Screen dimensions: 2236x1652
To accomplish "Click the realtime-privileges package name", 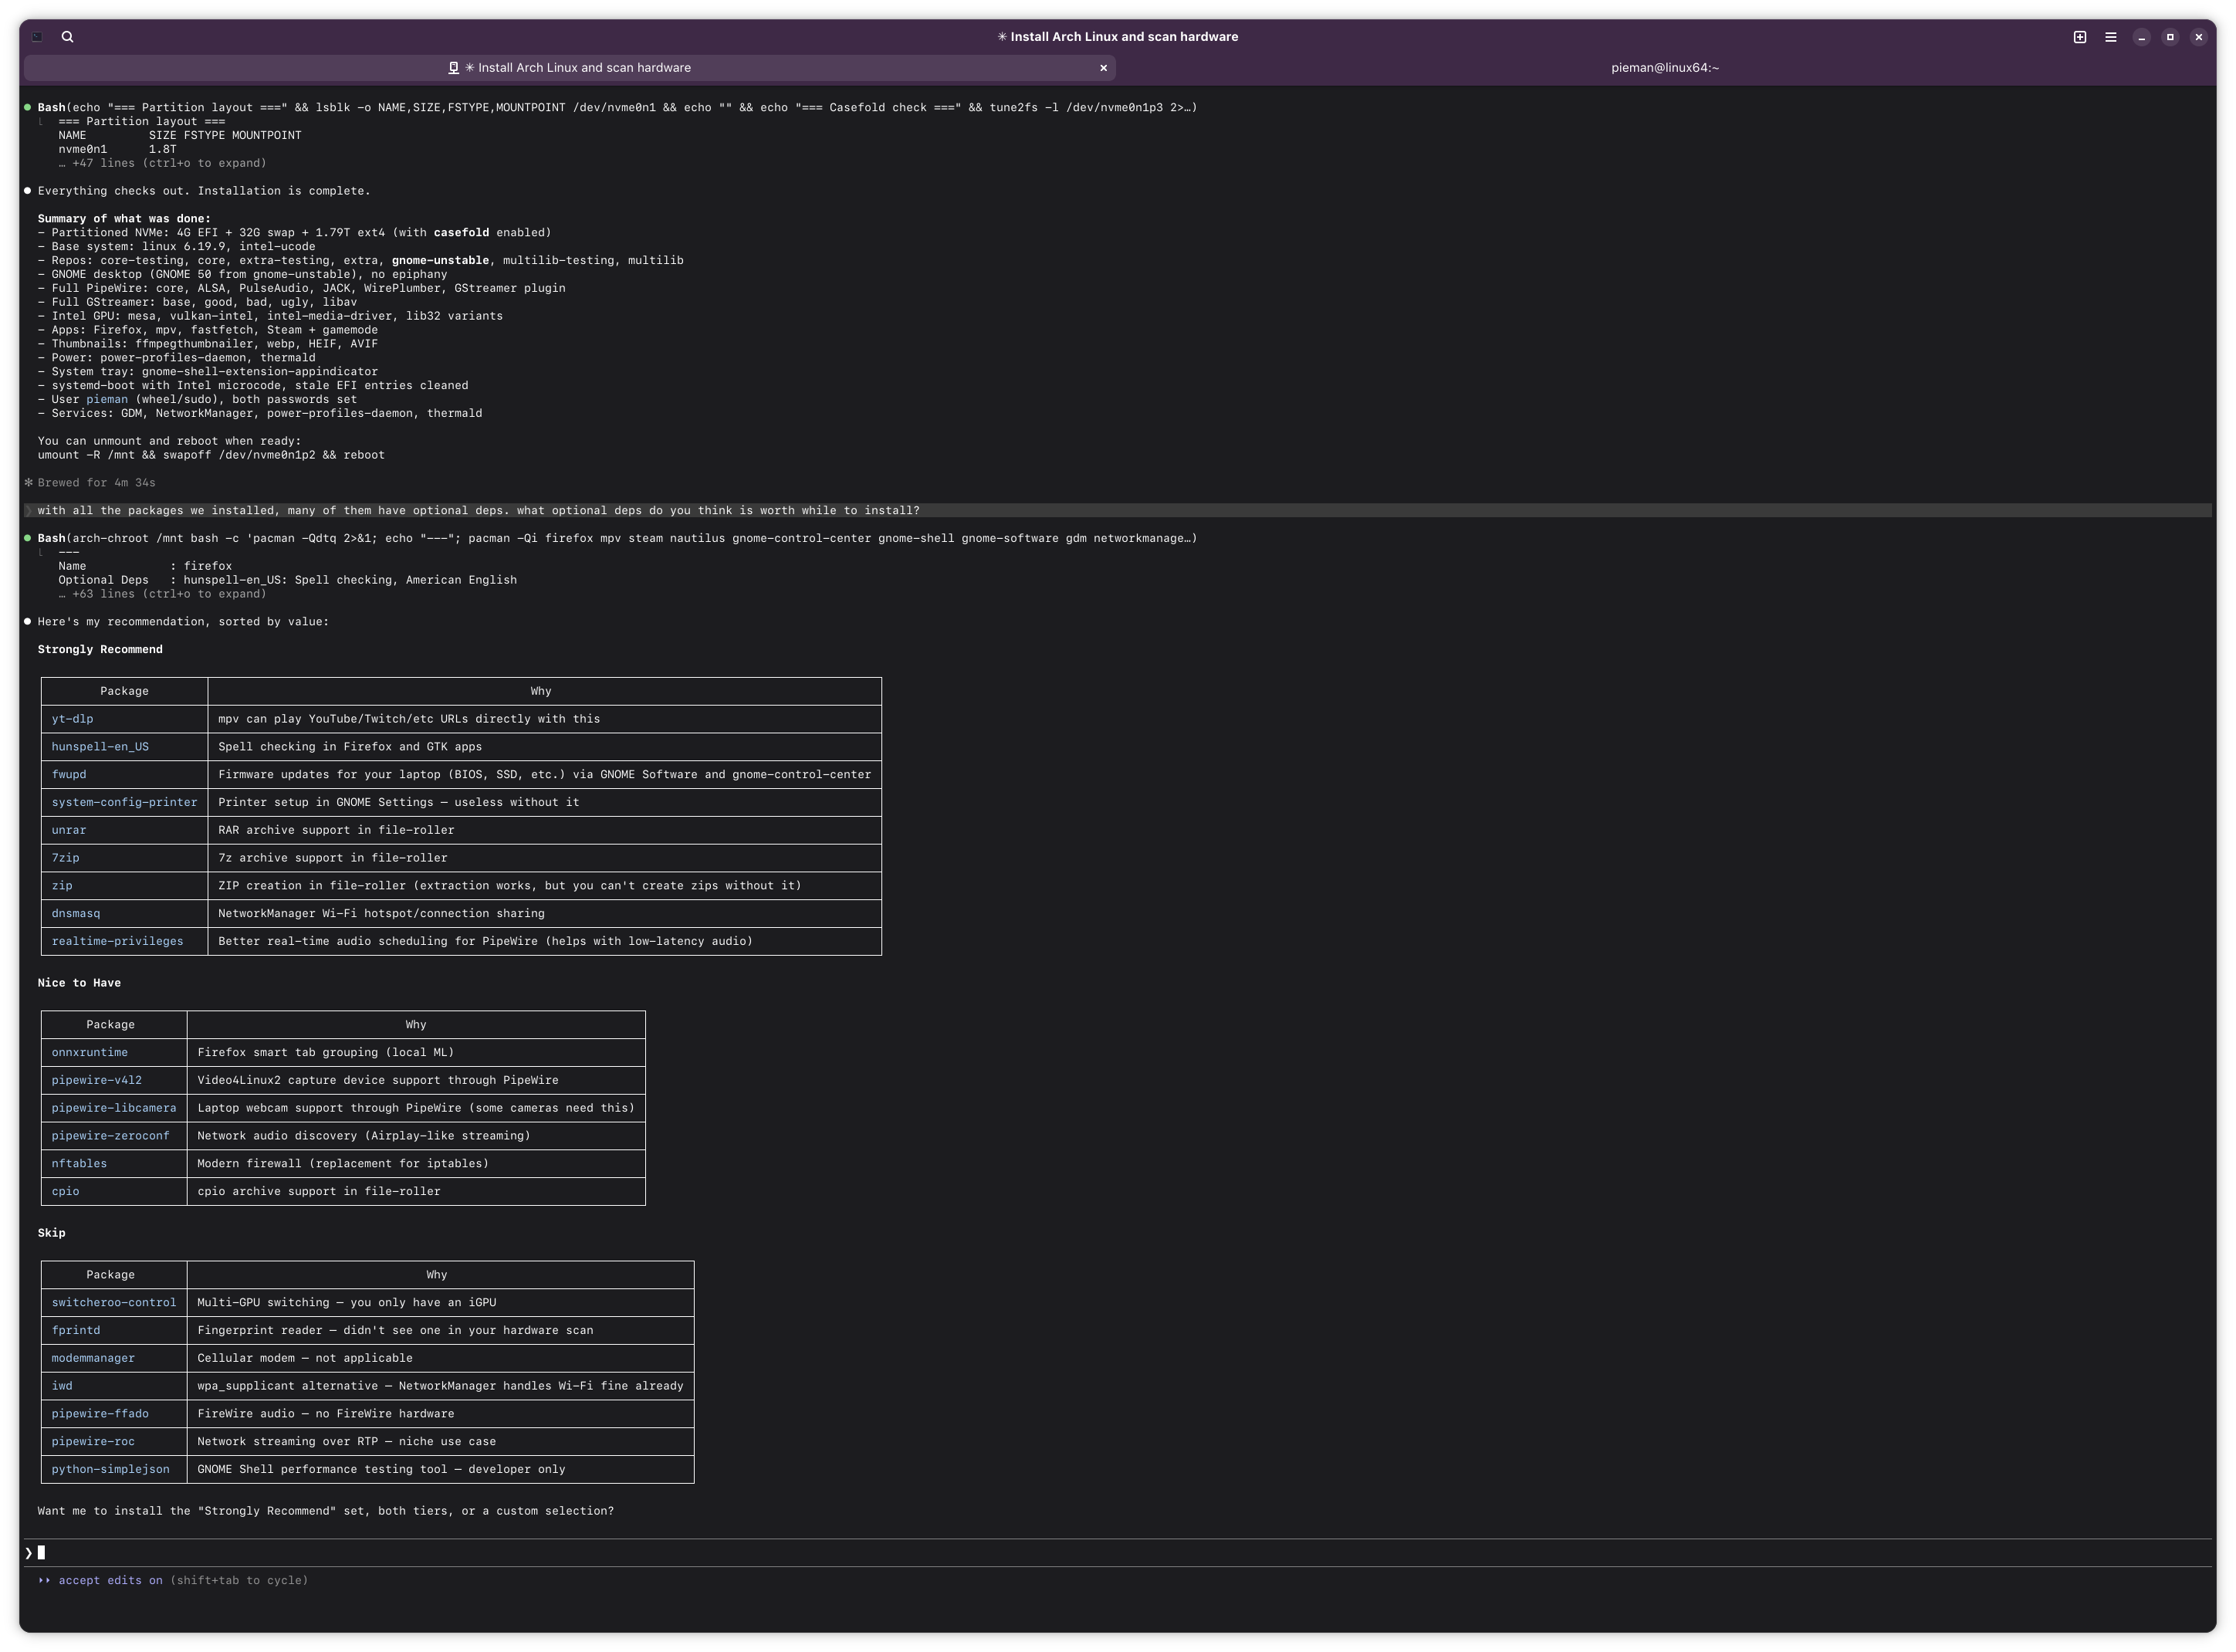I will (x=117, y=941).
